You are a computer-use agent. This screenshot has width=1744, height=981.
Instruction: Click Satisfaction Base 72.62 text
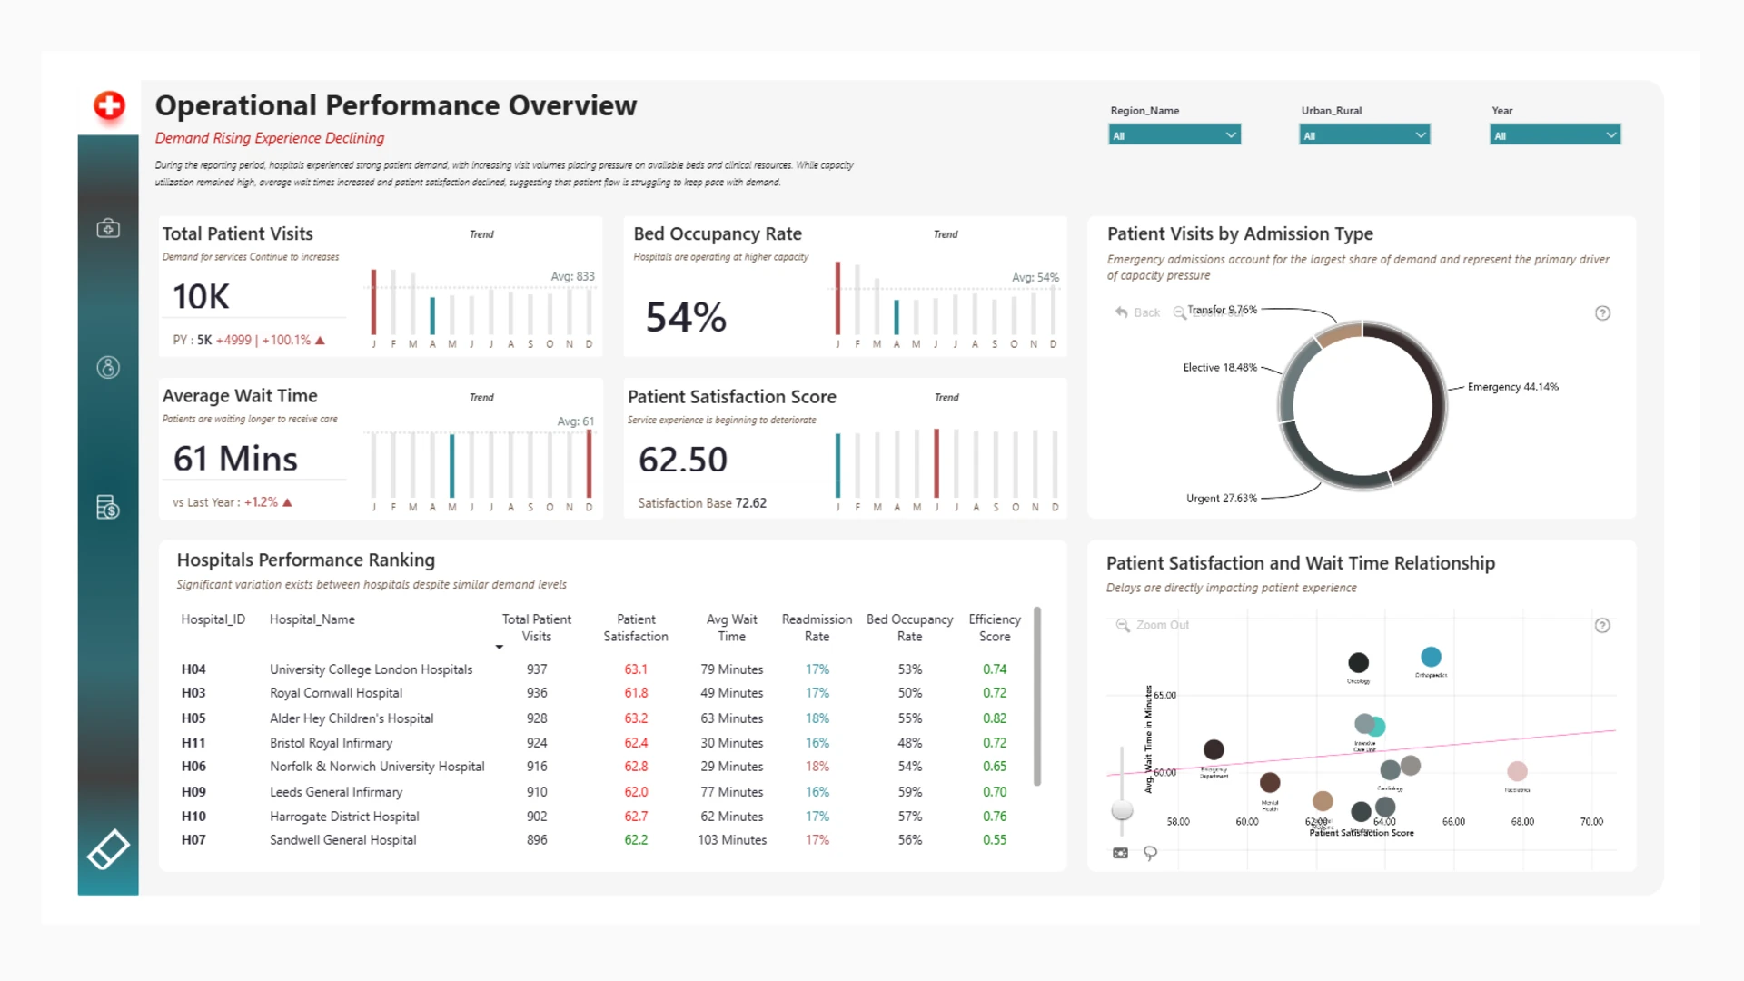tap(702, 503)
